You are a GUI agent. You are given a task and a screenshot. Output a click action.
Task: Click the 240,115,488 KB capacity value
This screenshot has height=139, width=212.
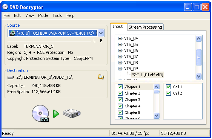coord(46,86)
